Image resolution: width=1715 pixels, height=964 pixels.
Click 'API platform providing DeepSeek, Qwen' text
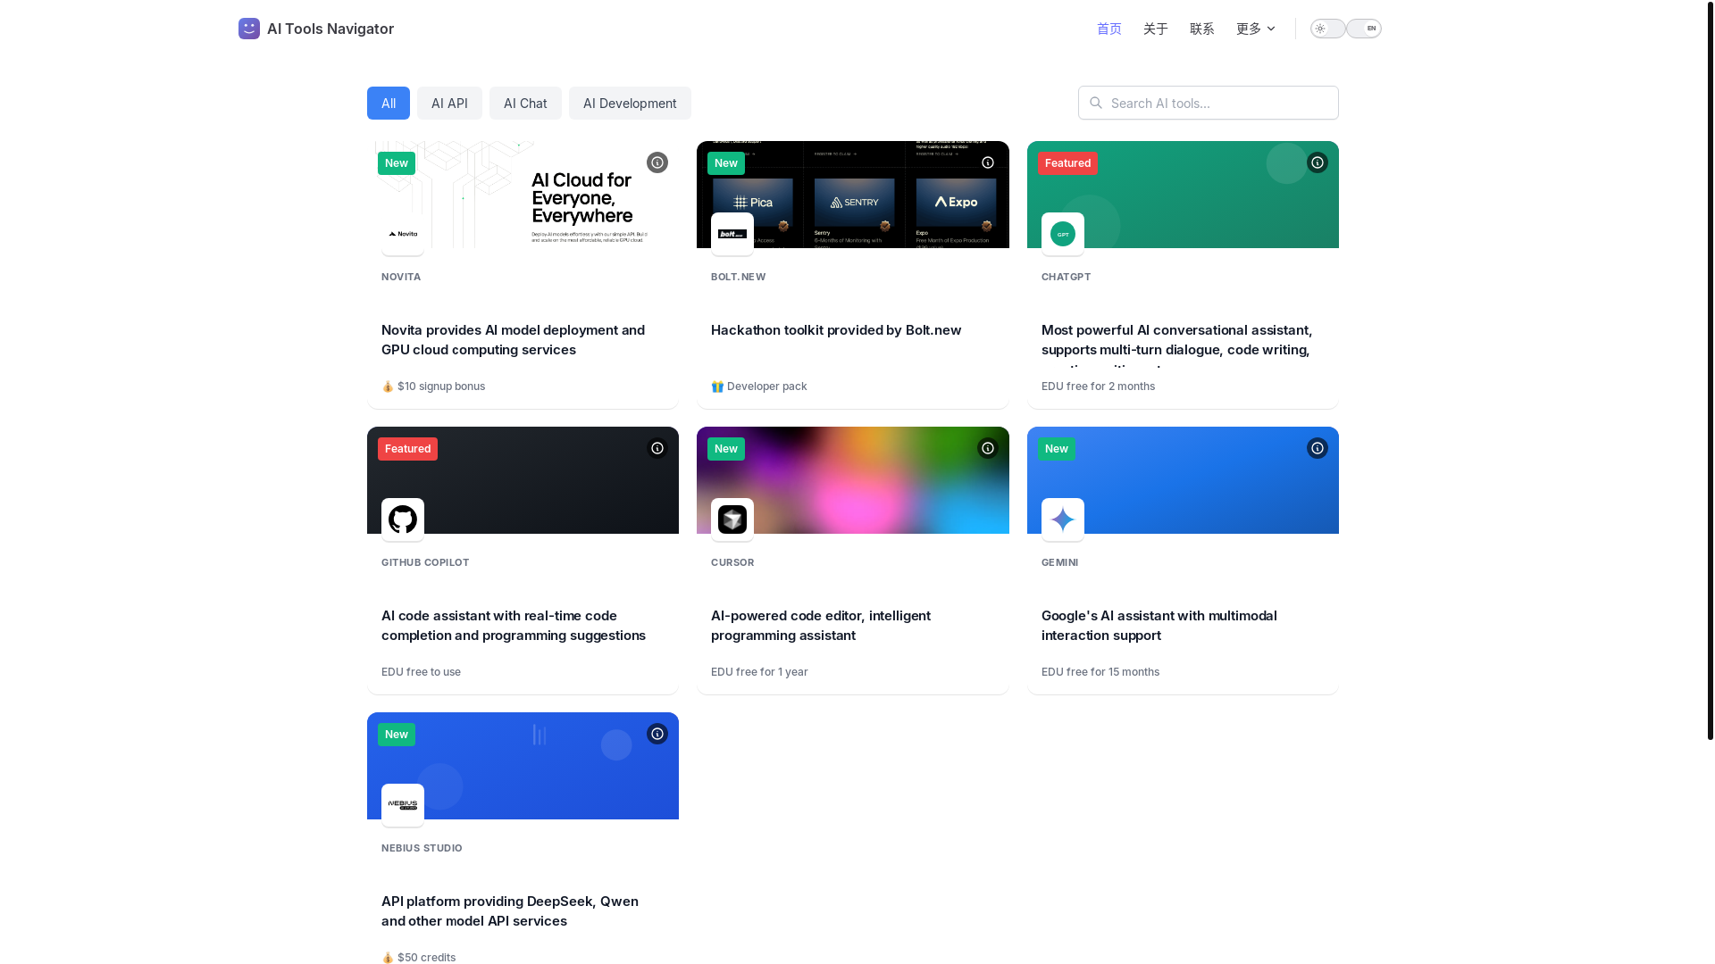pyautogui.click(x=510, y=911)
